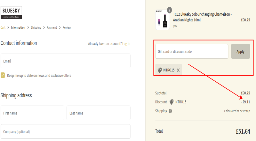Follow the Log in link

[126, 44]
